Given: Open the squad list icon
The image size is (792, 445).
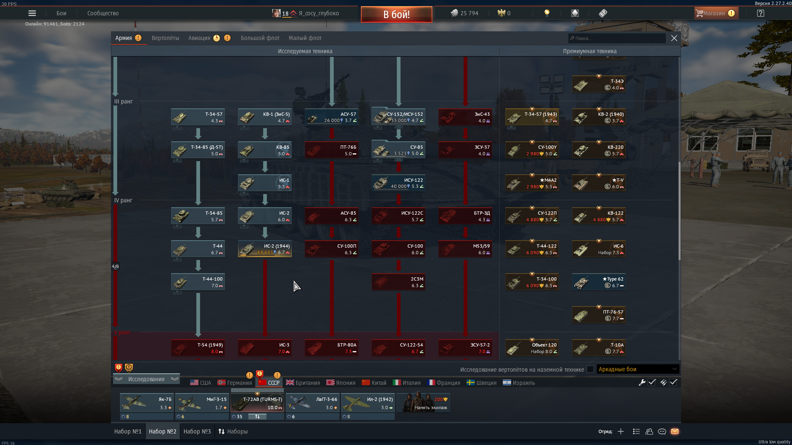Looking at the screenshot, I should (x=636, y=431).
